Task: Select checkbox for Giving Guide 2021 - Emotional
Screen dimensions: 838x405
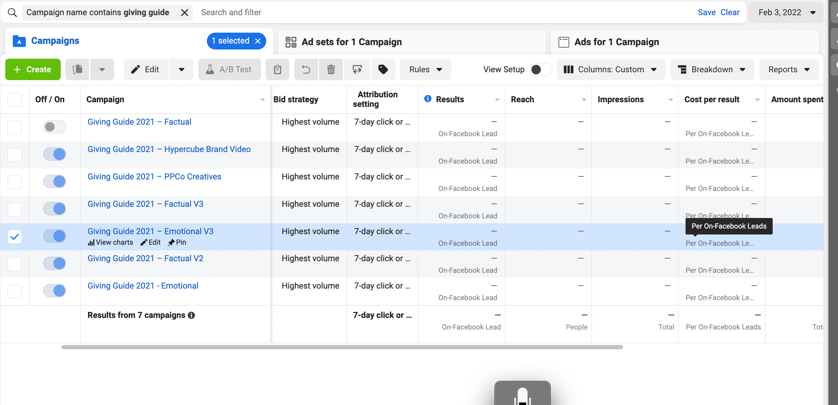Action: 15,291
